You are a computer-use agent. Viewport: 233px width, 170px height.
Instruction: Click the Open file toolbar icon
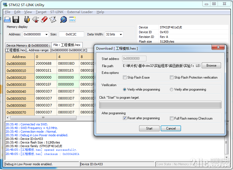(x=7, y=20)
